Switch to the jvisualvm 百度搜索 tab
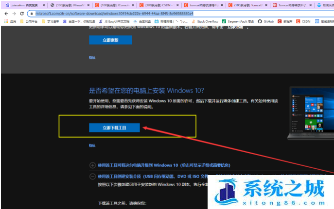This screenshot has height=209, width=334. pyautogui.click(x=23, y=5)
